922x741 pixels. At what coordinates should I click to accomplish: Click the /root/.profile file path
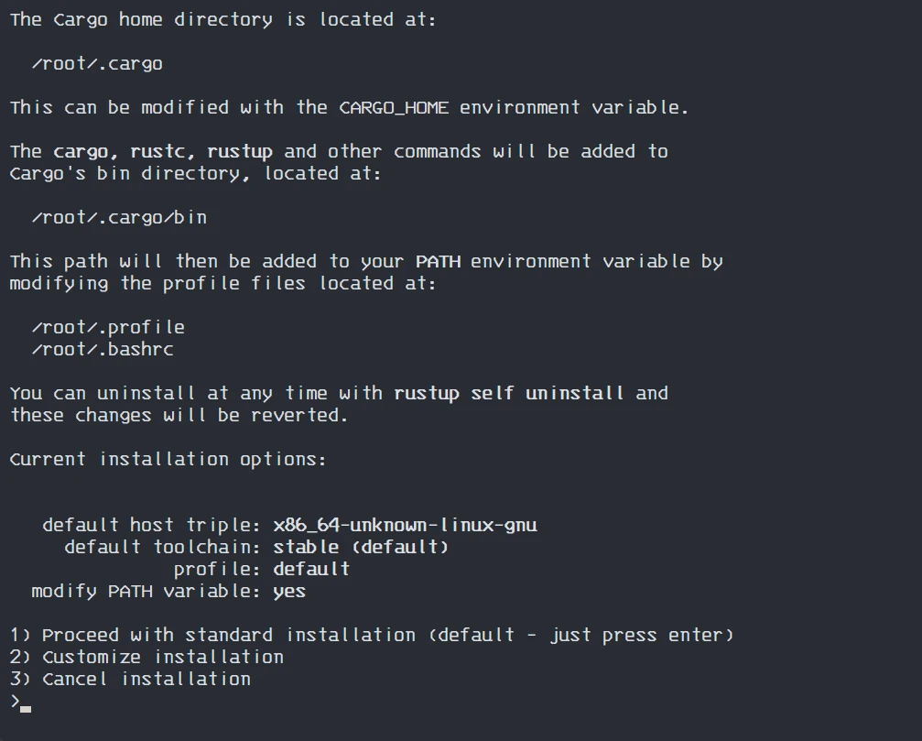pos(108,328)
